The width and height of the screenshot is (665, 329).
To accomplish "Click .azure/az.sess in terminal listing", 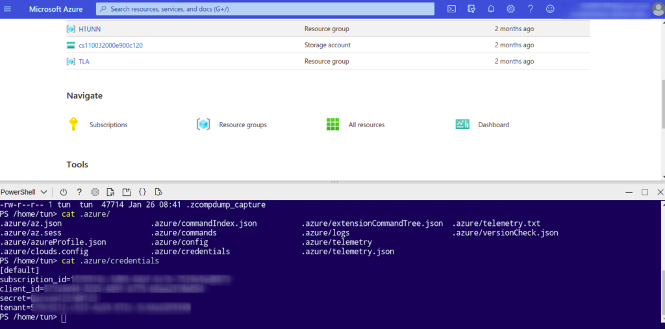I will tap(31, 233).
